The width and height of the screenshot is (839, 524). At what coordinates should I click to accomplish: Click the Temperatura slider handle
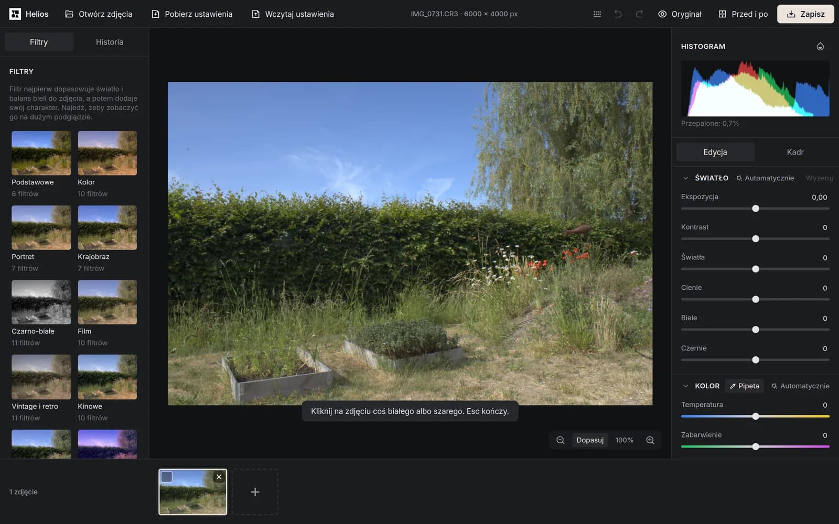[756, 417]
